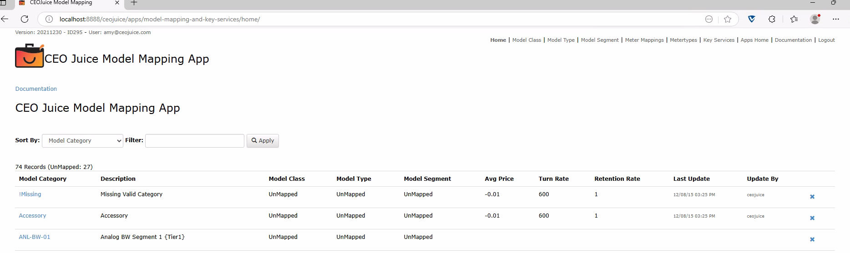Click the Model Segment column header
The image size is (850, 253).
point(427,179)
